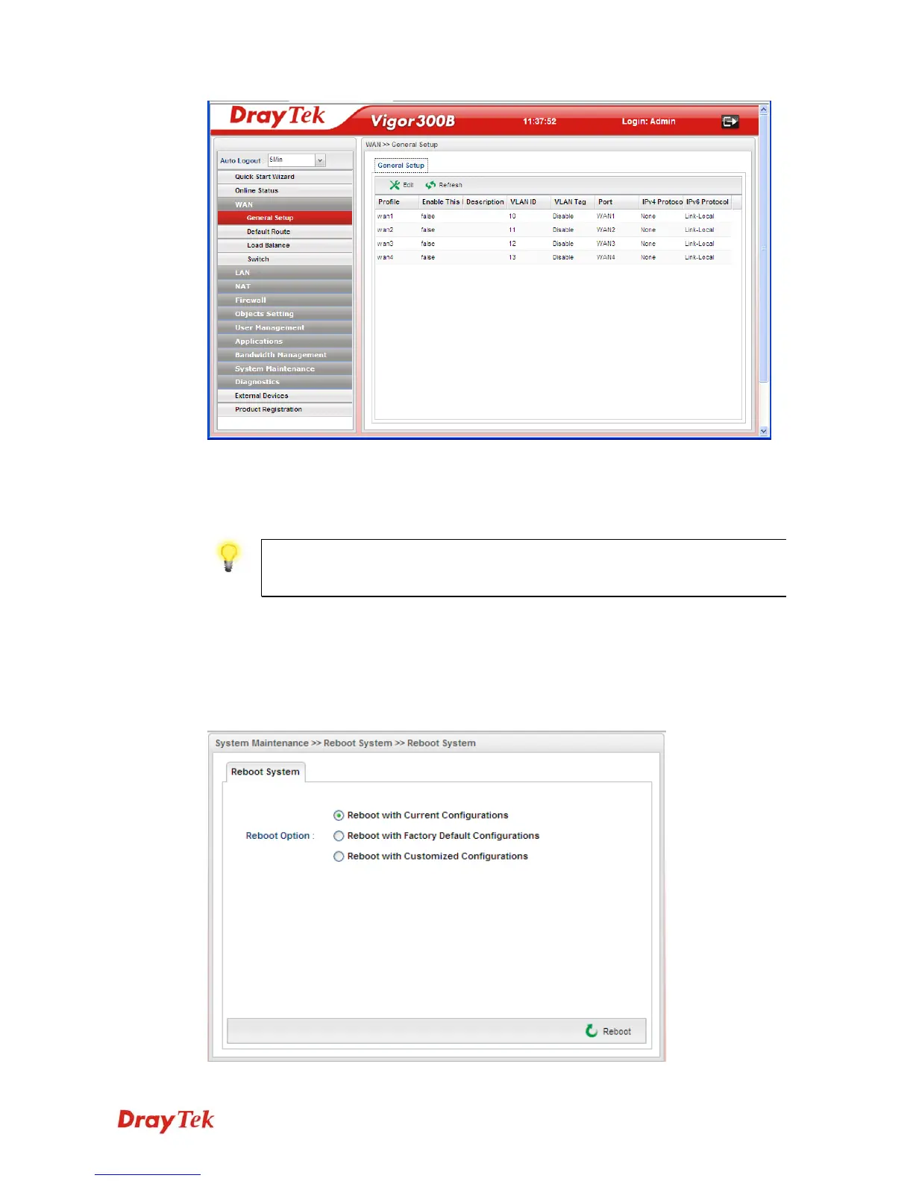Open the General Setup tab

click(401, 166)
